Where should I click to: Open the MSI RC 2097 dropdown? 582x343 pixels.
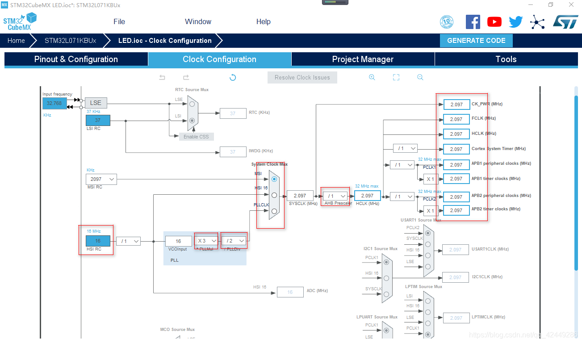point(101,179)
